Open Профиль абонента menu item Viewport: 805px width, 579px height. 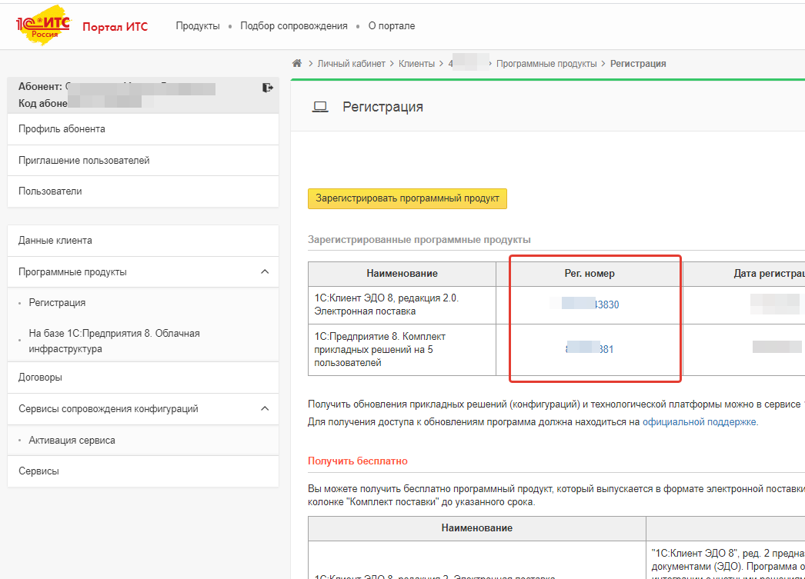(143, 129)
